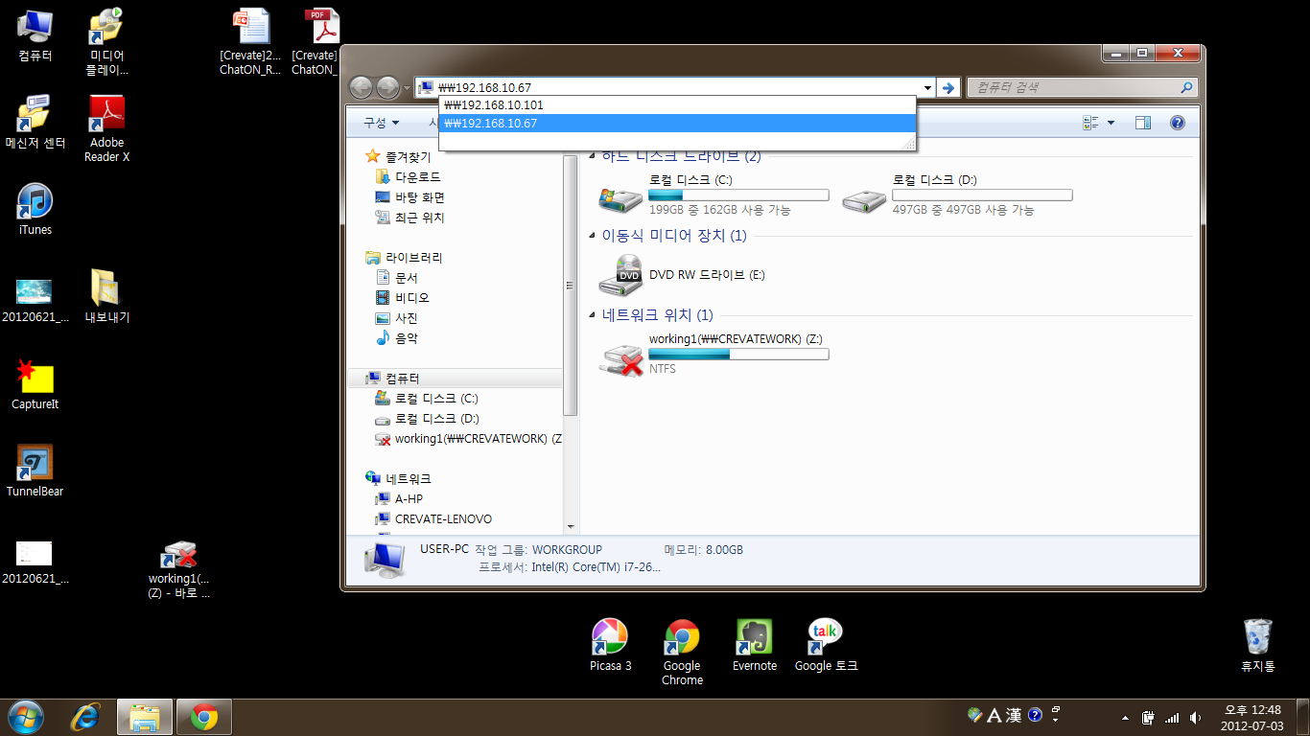Toggle the A input mode in language bar
The width and height of the screenshot is (1310, 736).
click(994, 715)
